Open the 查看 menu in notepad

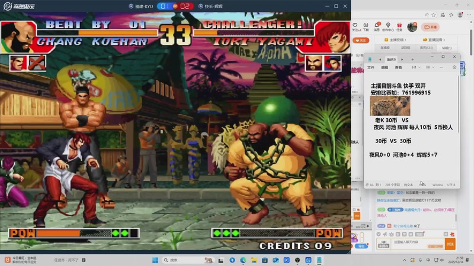[398, 67]
